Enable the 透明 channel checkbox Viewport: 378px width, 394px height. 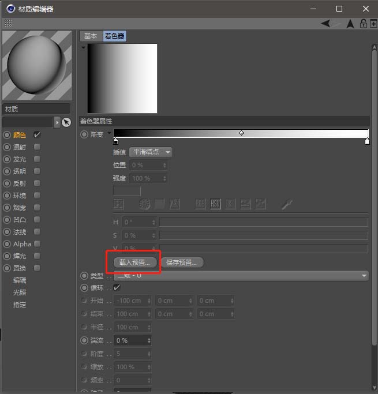tap(37, 171)
